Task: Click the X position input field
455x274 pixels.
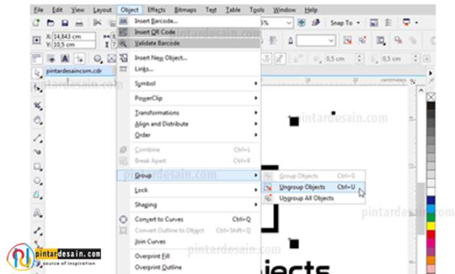Action: (x=74, y=37)
